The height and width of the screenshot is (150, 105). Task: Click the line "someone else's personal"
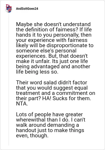pyautogui.click(x=46, y=51)
